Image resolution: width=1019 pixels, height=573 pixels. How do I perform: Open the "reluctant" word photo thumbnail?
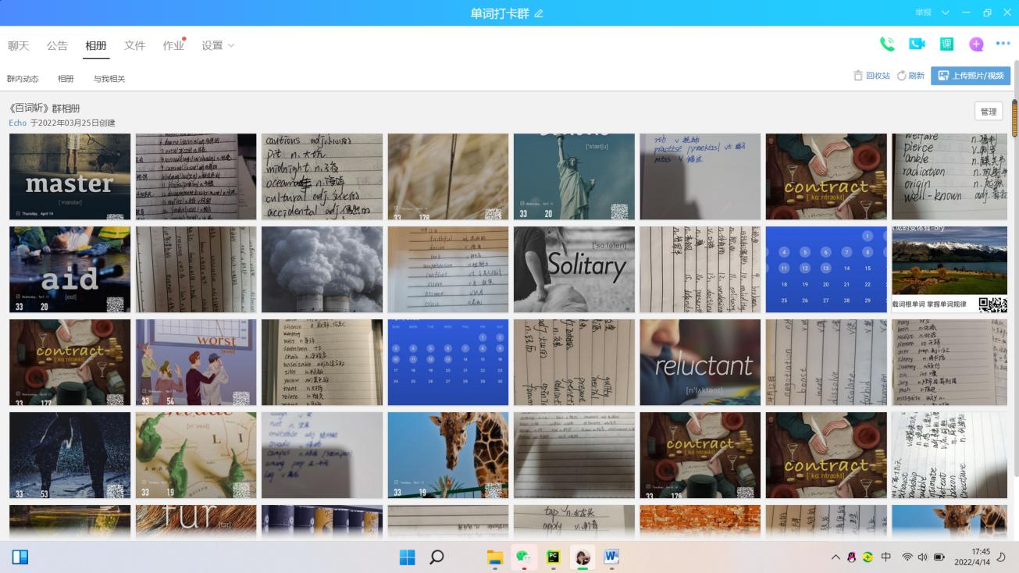pyautogui.click(x=700, y=362)
